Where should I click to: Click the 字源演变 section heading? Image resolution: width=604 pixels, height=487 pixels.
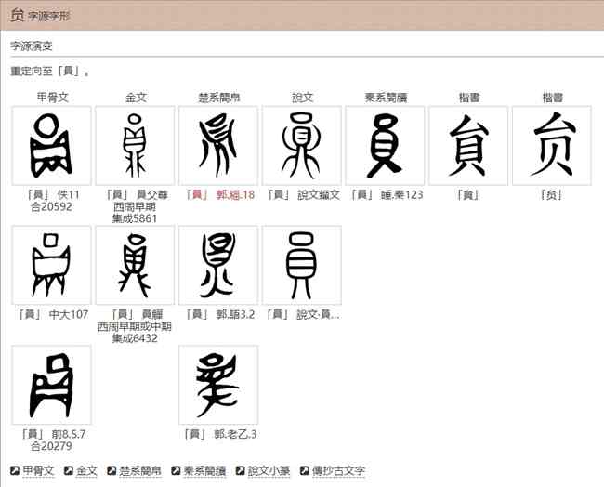click(32, 46)
